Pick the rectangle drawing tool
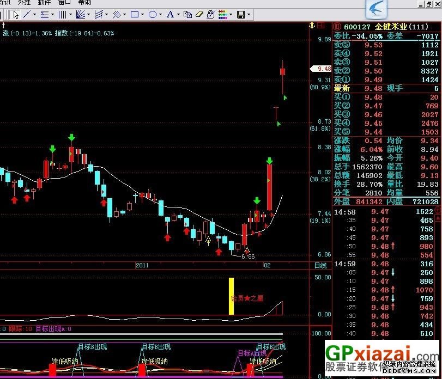Image resolution: width=442 pixels, height=379 pixels. pyautogui.click(x=135, y=15)
